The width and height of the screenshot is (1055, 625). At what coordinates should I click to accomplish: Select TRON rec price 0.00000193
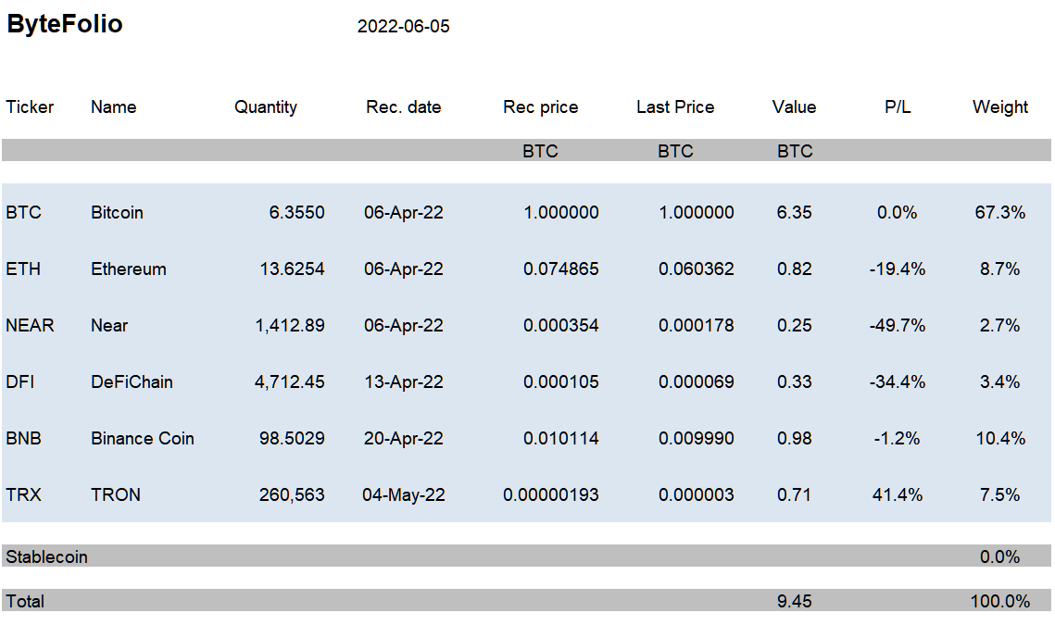[550, 495]
